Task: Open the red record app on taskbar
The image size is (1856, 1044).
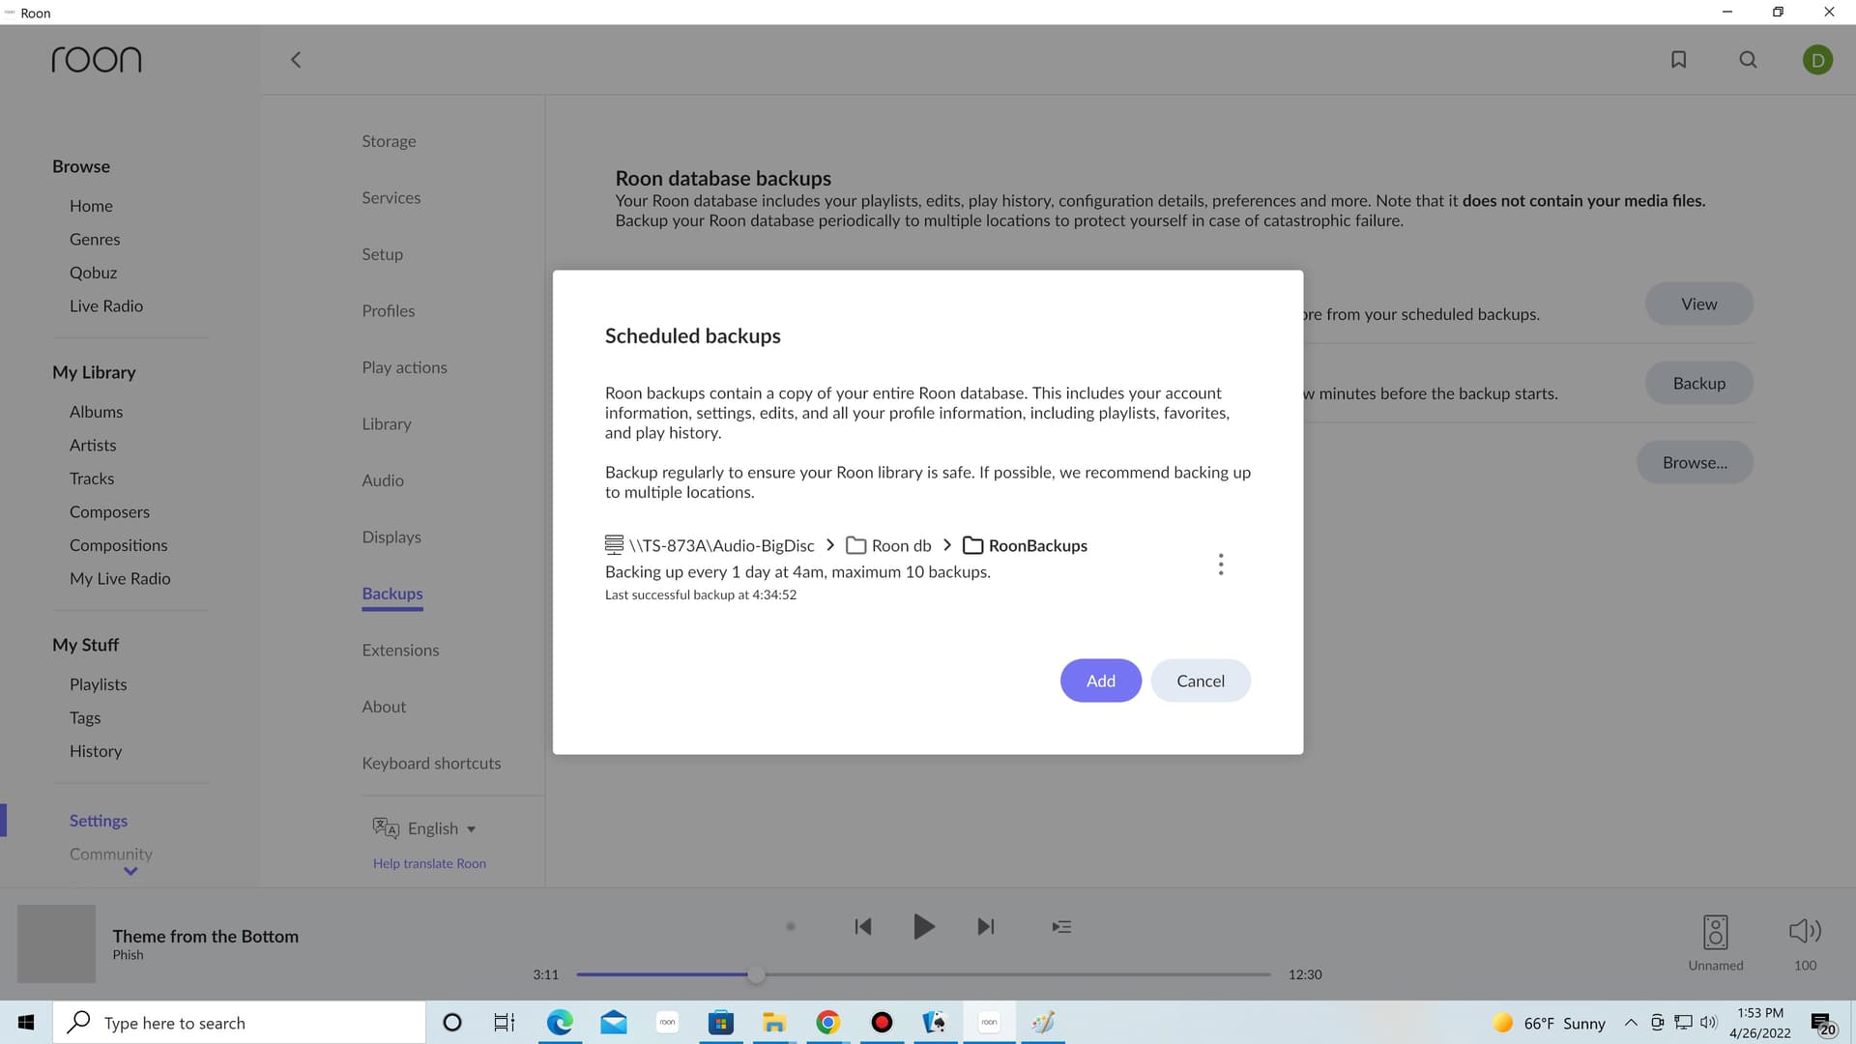Action: [882, 1023]
